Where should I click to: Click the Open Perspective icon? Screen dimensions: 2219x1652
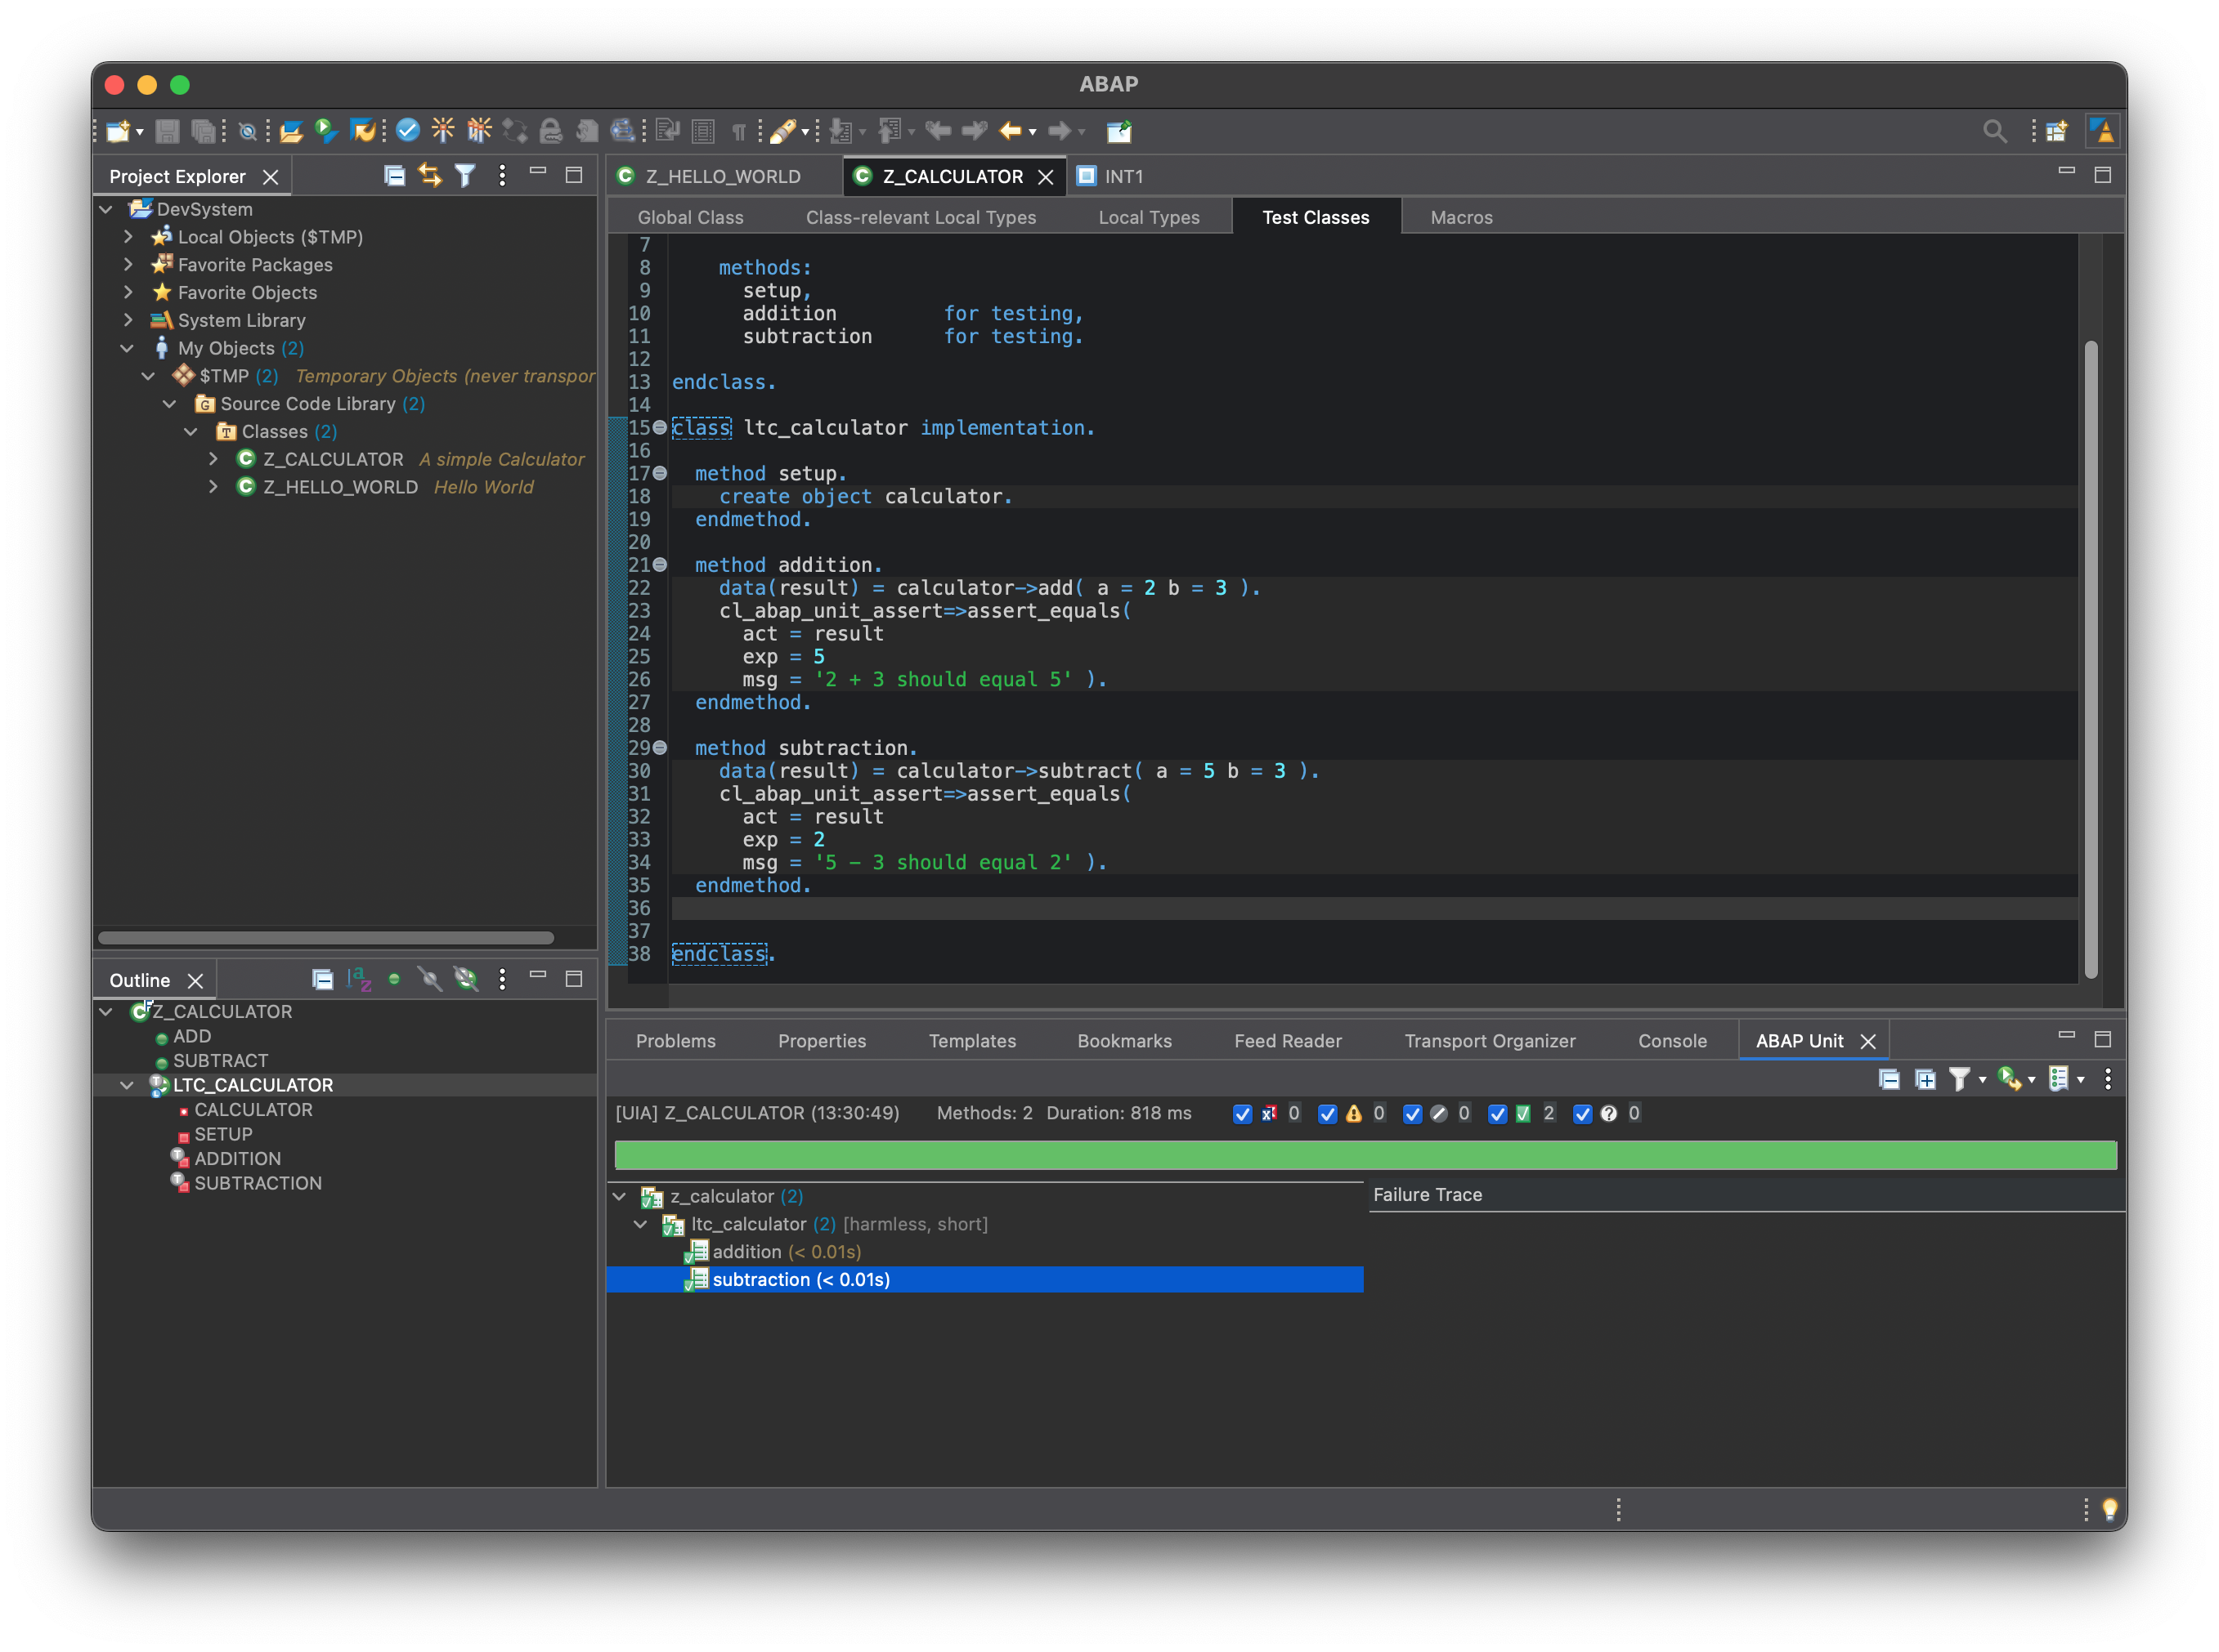[2058, 131]
